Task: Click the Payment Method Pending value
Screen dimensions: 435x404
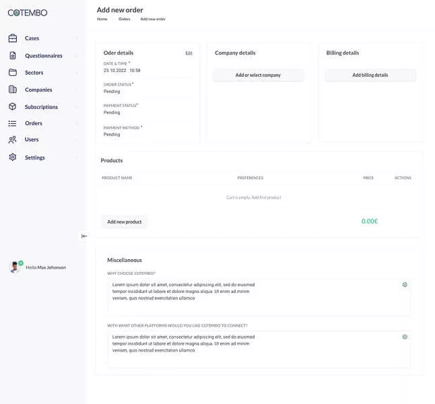Action: 112,135
